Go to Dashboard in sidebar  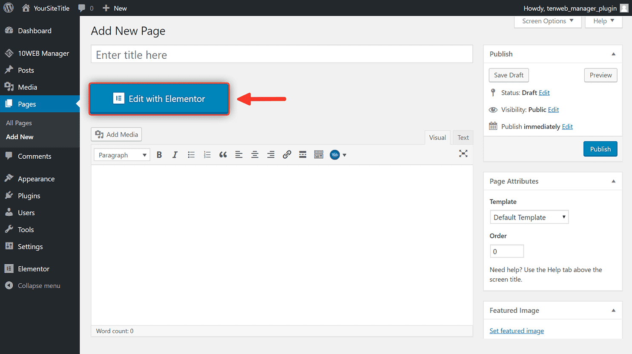point(40,31)
